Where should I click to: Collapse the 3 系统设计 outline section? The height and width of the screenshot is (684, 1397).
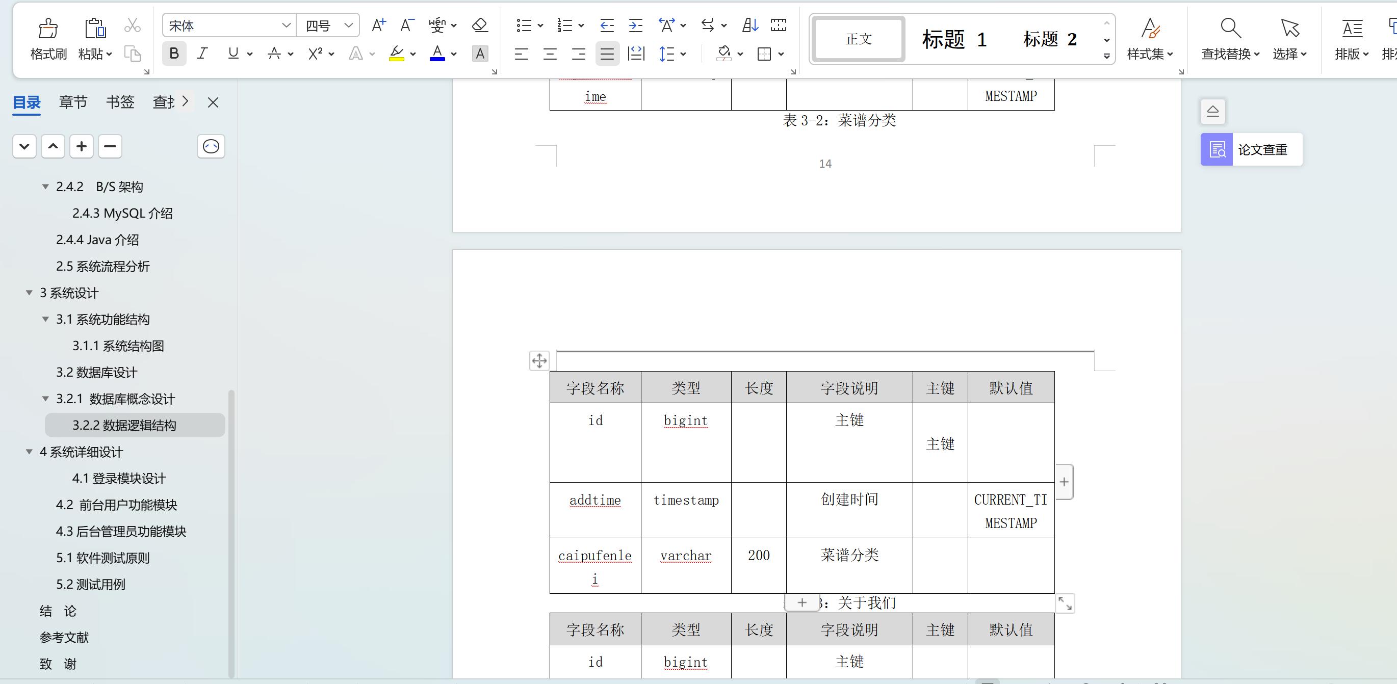point(29,293)
